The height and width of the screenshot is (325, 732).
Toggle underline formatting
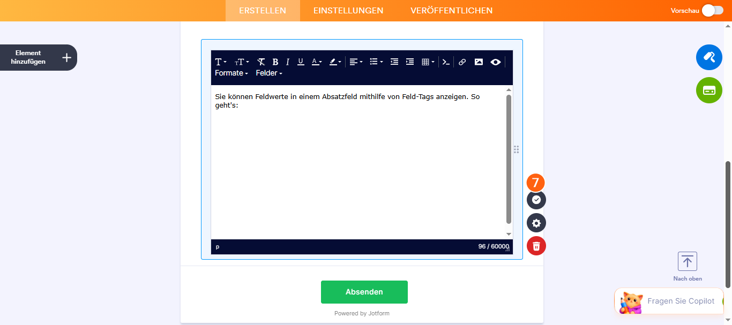pyautogui.click(x=301, y=62)
